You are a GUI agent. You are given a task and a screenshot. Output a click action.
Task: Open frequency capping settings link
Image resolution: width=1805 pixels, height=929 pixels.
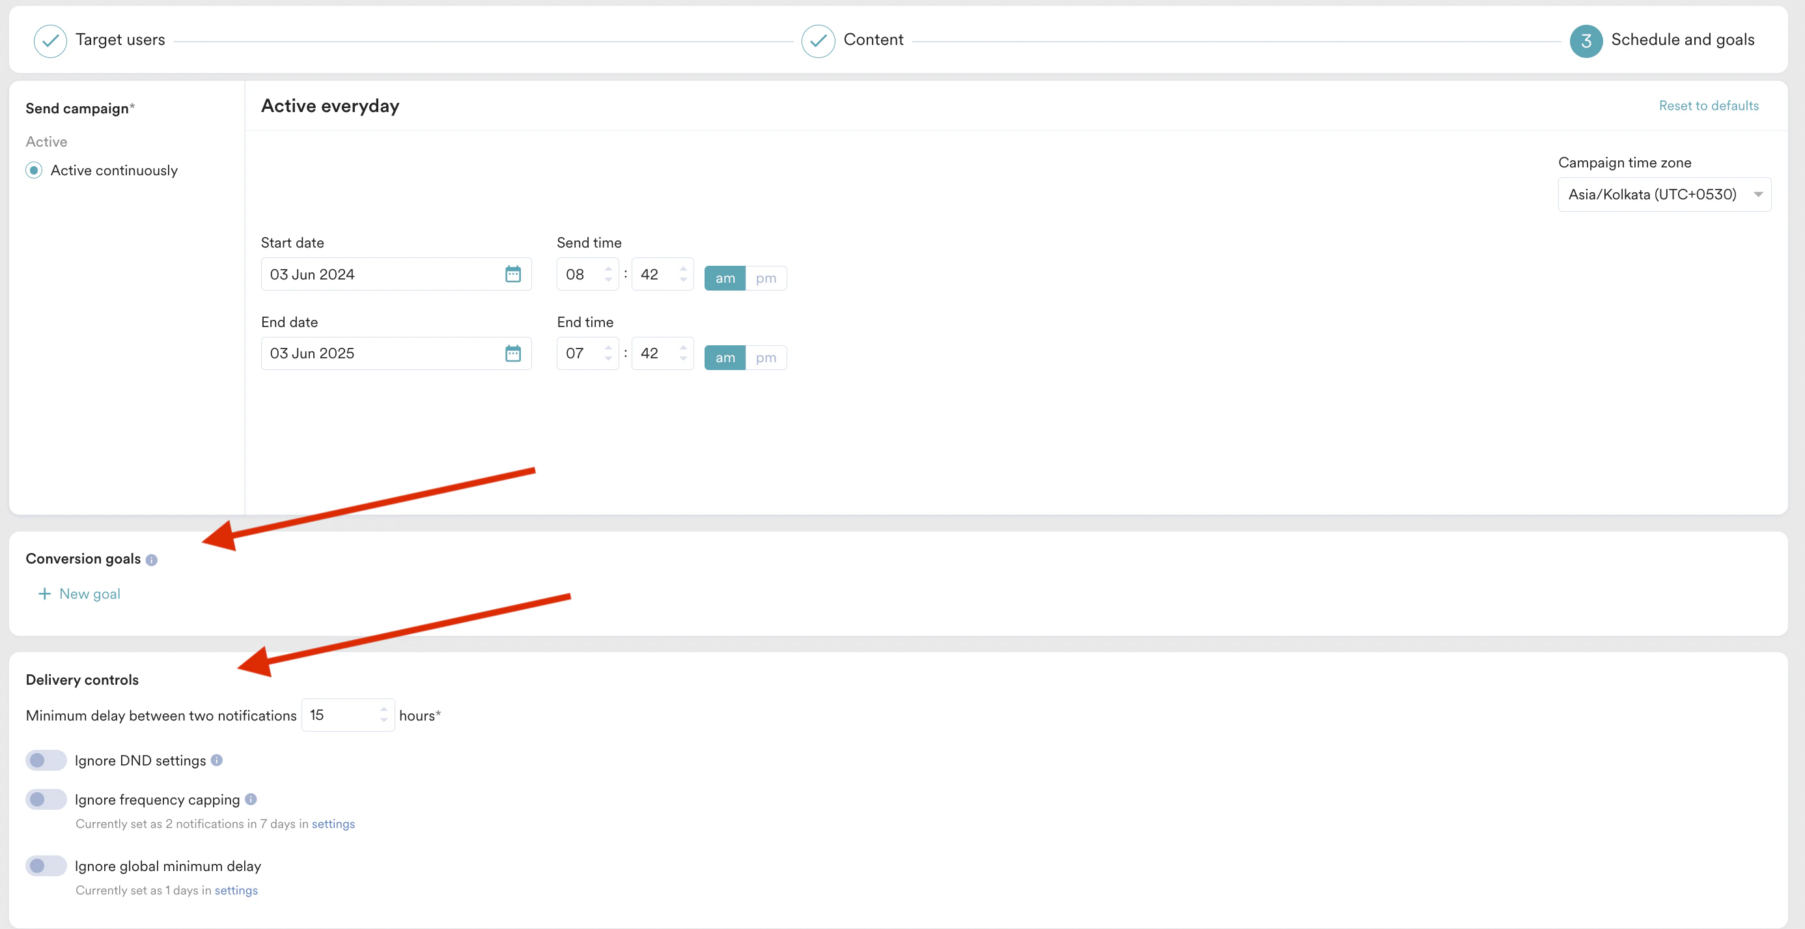[x=333, y=824]
